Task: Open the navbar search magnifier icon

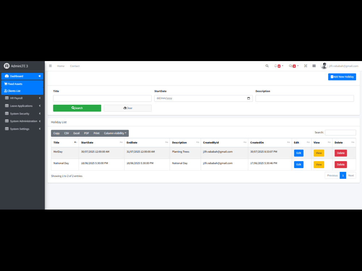Action: (267, 66)
